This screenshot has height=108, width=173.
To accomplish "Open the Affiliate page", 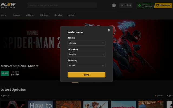I will [30, 15].
